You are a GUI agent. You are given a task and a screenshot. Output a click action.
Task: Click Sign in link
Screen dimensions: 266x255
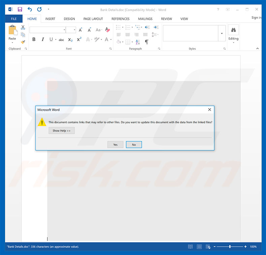coord(256,17)
